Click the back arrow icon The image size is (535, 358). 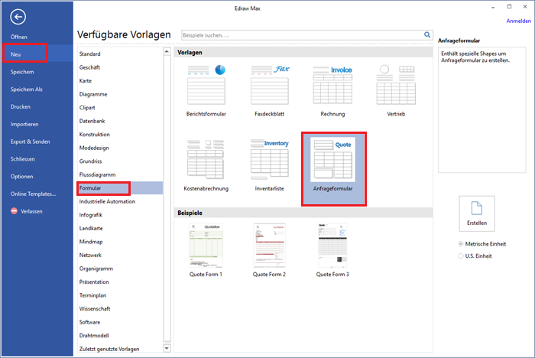tap(18, 16)
